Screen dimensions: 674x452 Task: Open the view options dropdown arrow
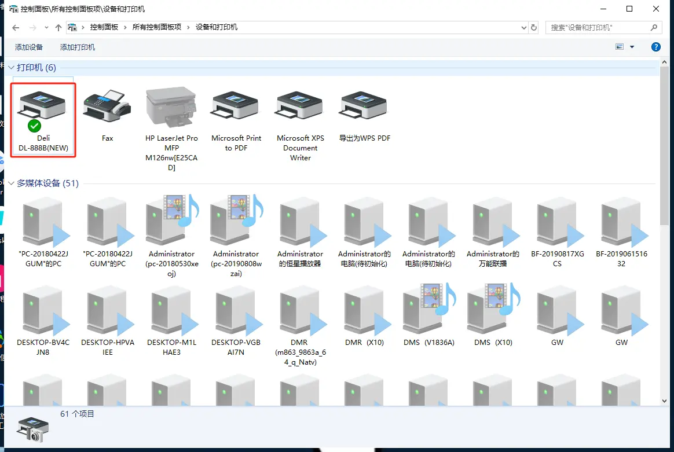coord(632,47)
